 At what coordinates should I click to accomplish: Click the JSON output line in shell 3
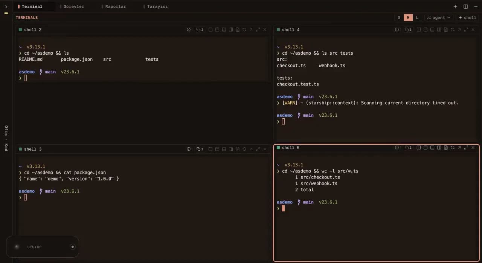coord(69,179)
